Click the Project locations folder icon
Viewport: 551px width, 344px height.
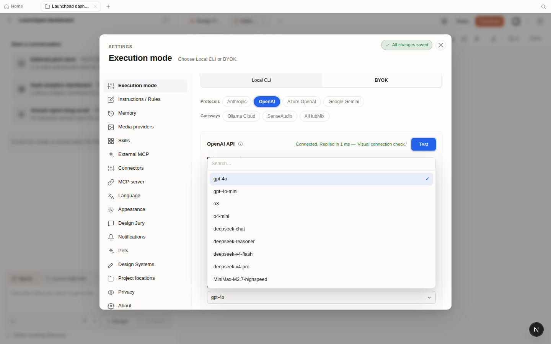[x=111, y=279]
